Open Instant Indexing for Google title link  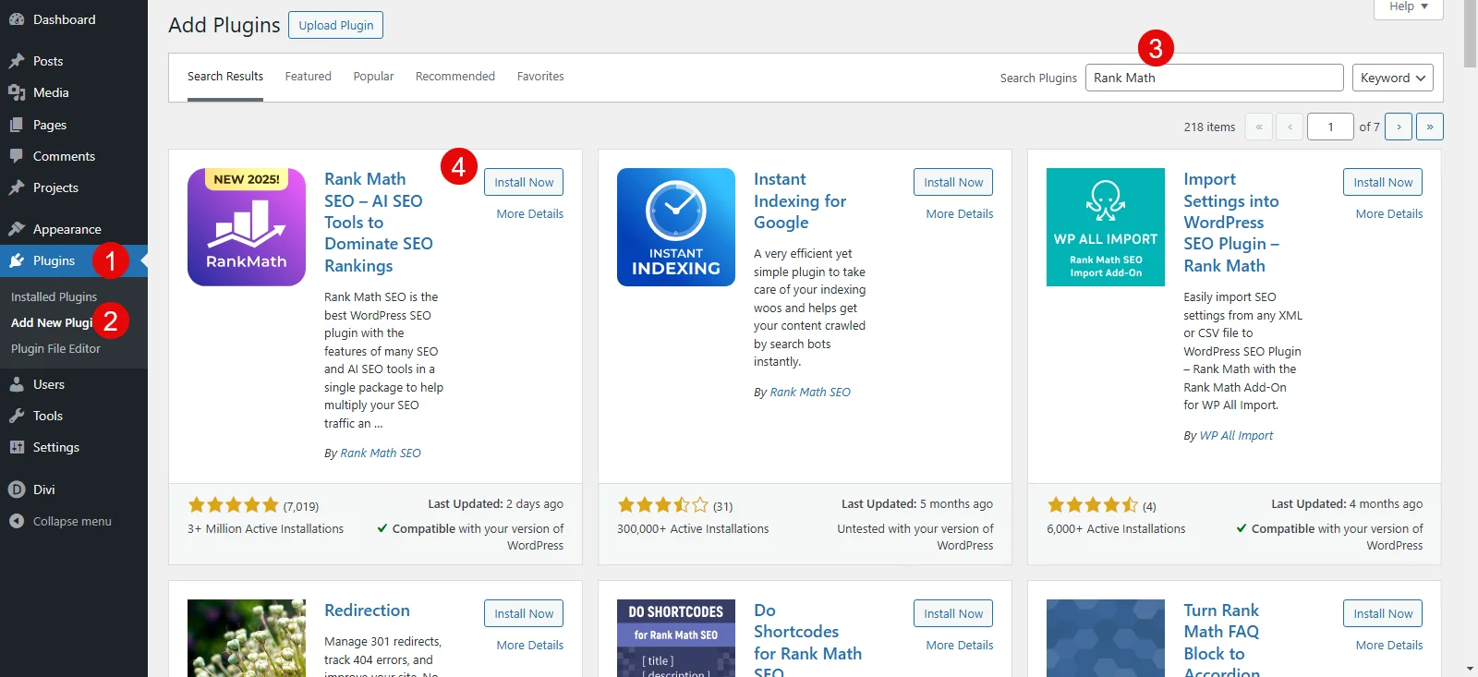[x=800, y=200]
